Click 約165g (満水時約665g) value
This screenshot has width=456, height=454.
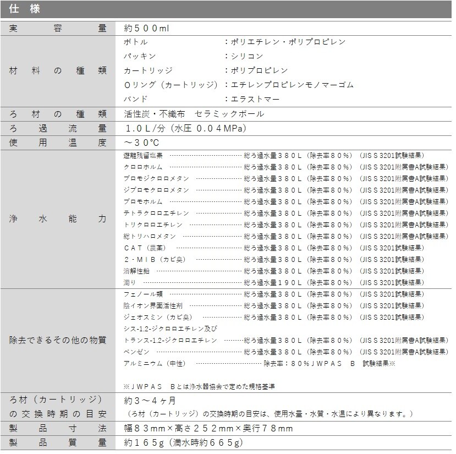click(183, 442)
